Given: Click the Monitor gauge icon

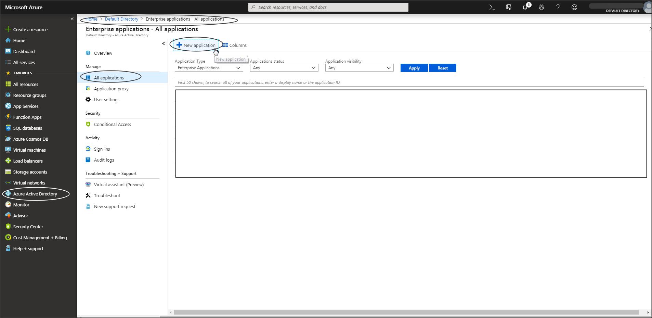Looking at the screenshot, I should pos(8,205).
